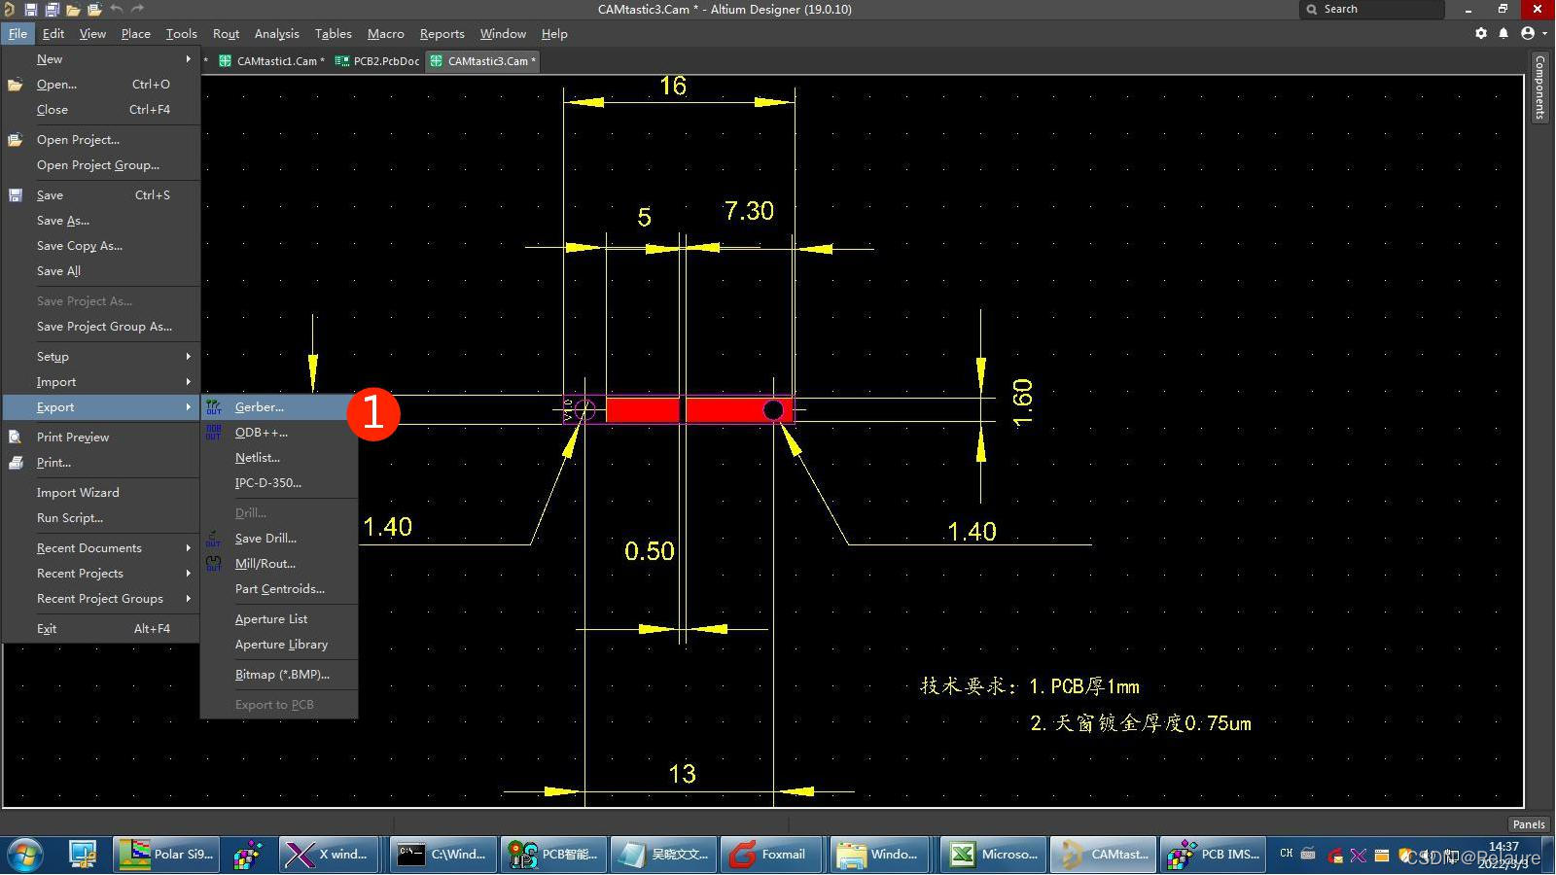Click the Save All icon in the title bar
Image resolution: width=1556 pixels, height=875 pixels.
pyautogui.click(x=52, y=9)
